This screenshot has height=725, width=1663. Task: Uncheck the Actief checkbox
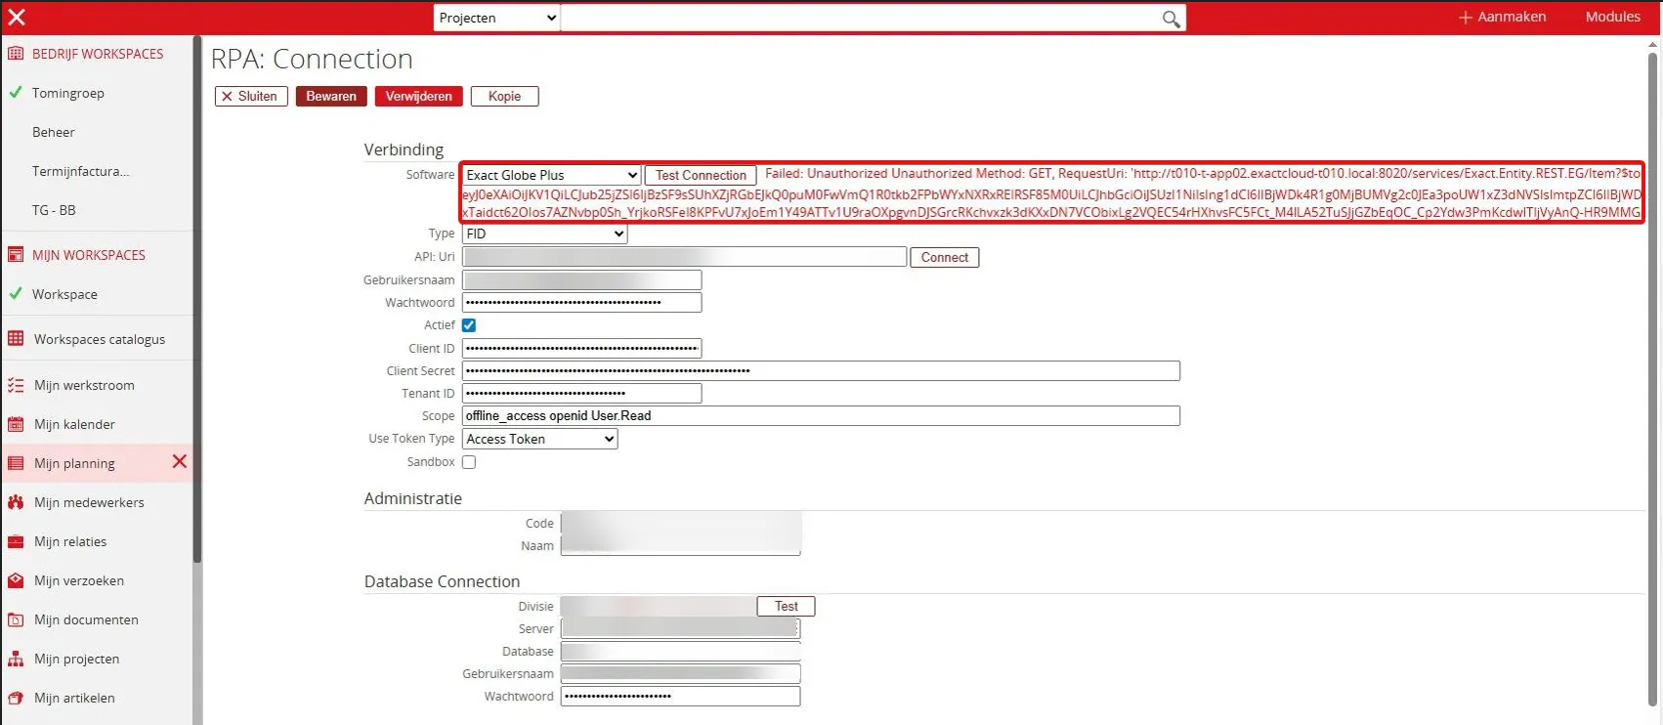click(469, 325)
